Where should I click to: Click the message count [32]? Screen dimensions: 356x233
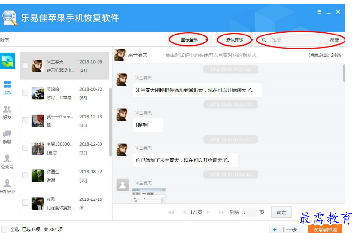pyautogui.click(x=83, y=153)
